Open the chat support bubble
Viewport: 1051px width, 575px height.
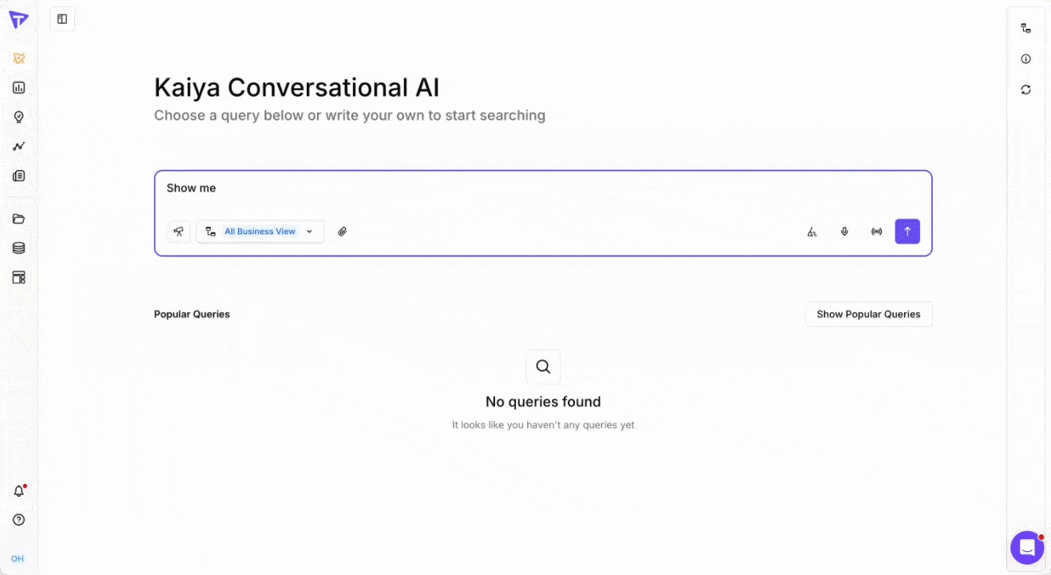1027,548
